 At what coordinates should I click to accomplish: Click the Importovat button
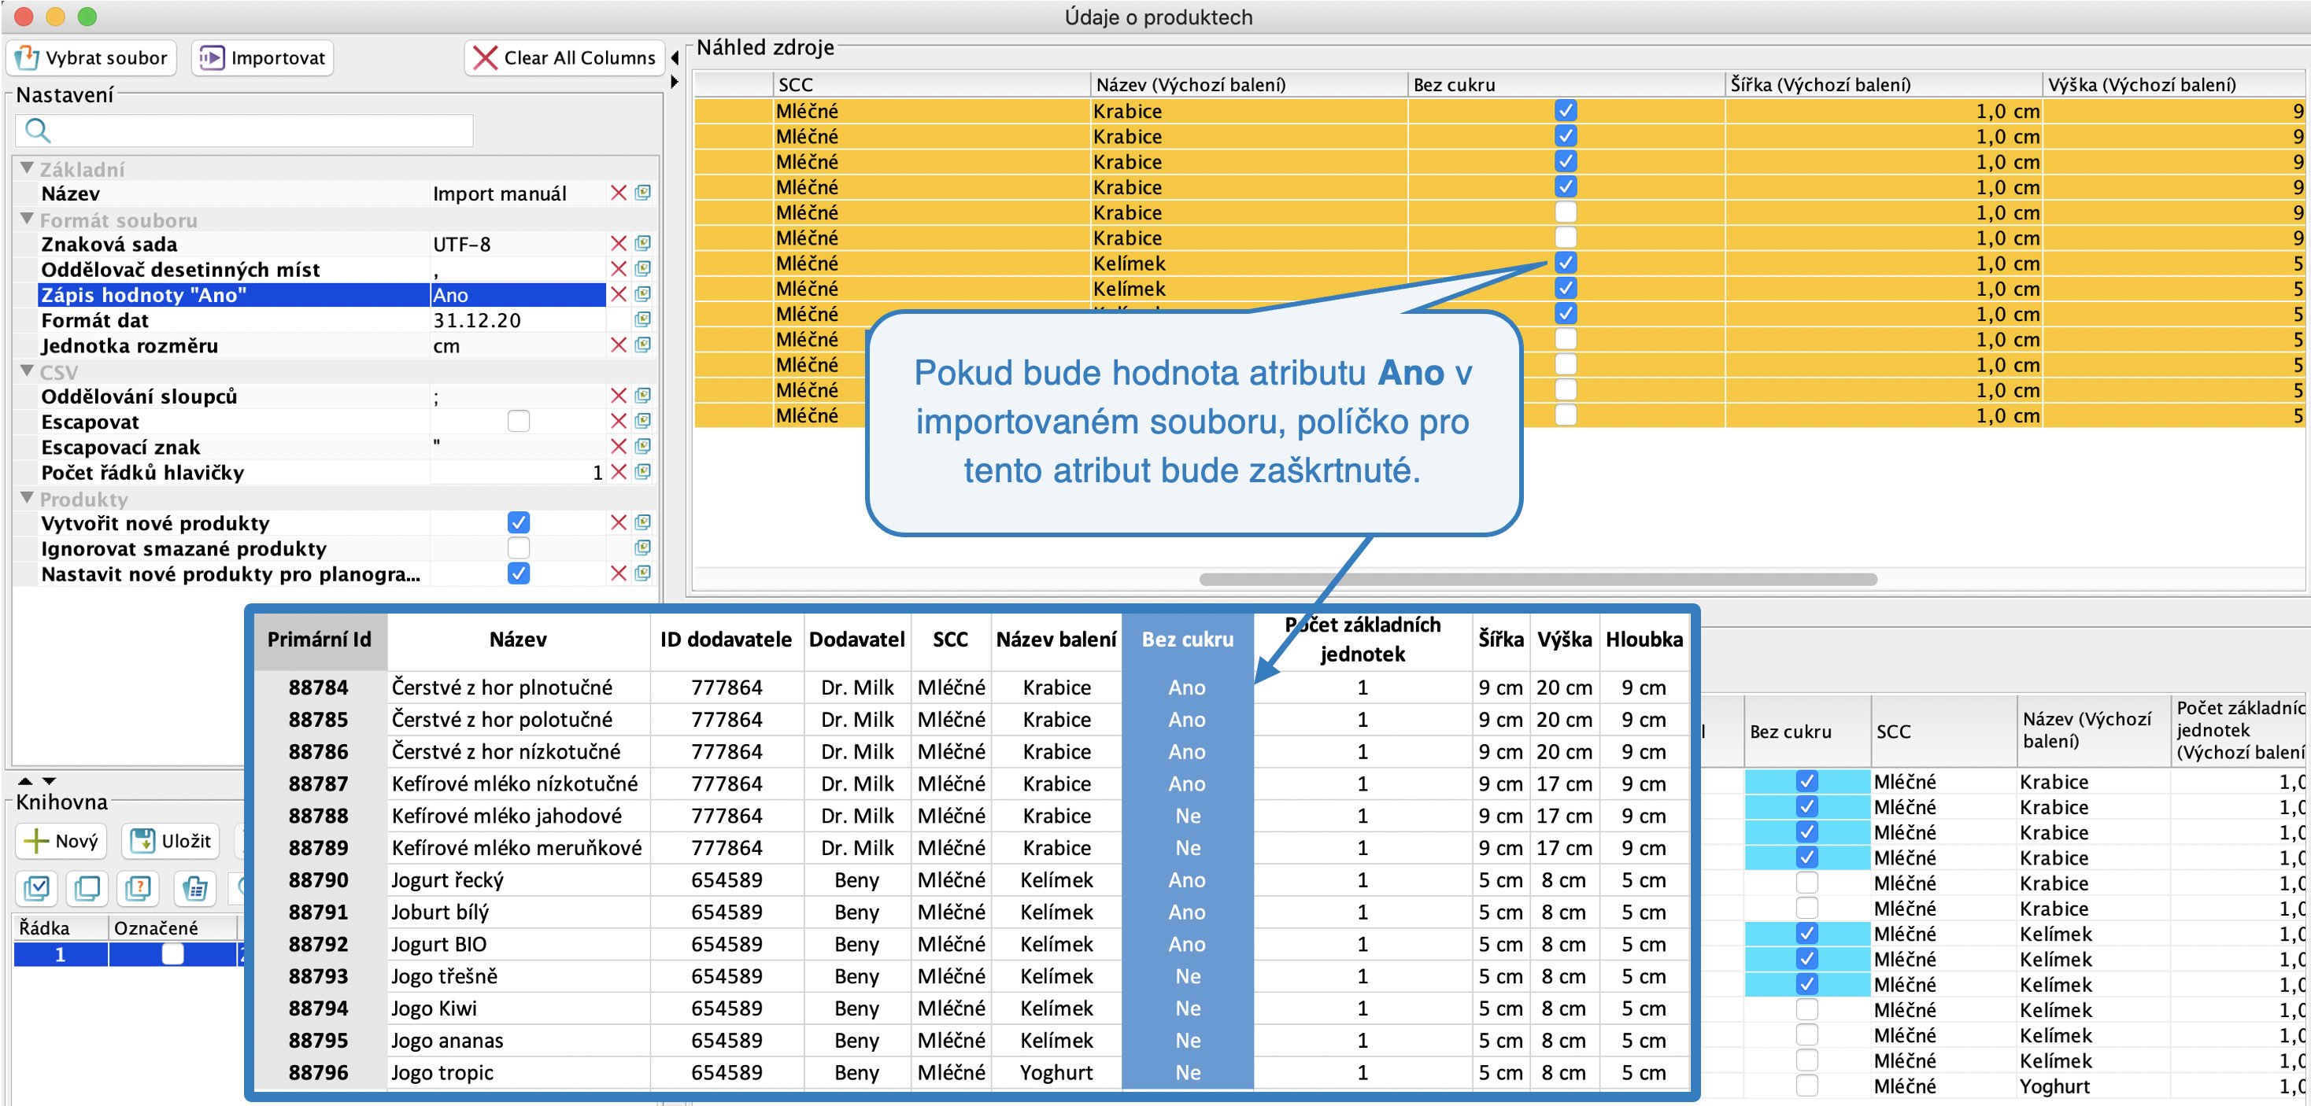(x=262, y=58)
